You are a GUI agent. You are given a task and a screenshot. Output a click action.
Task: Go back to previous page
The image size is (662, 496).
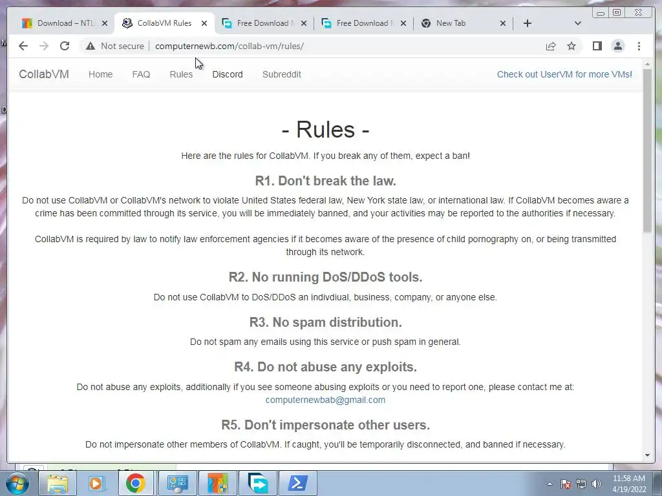click(23, 46)
